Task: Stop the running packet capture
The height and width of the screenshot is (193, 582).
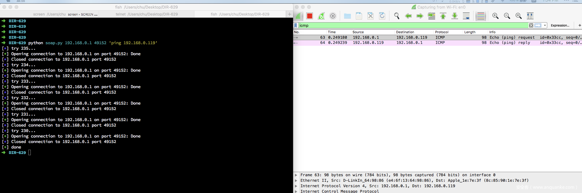Action: click(310, 16)
